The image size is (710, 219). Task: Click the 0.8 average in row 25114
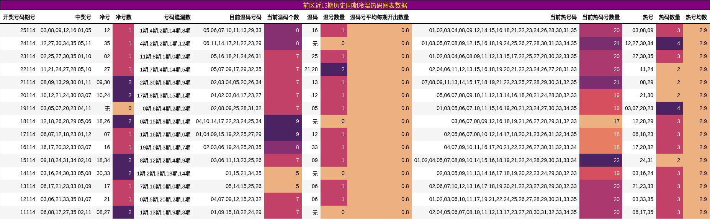(x=380, y=30)
